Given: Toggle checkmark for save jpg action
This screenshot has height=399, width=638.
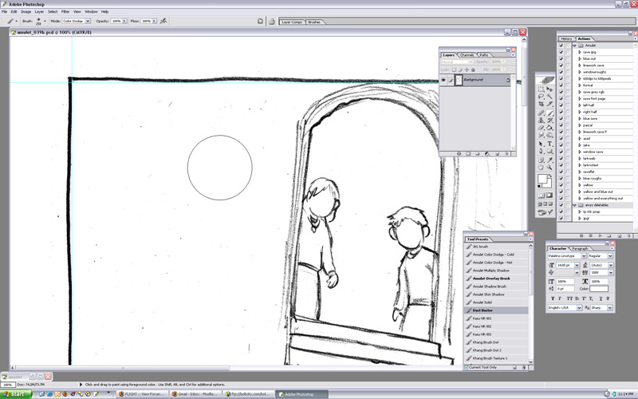Looking at the screenshot, I should [x=561, y=52].
